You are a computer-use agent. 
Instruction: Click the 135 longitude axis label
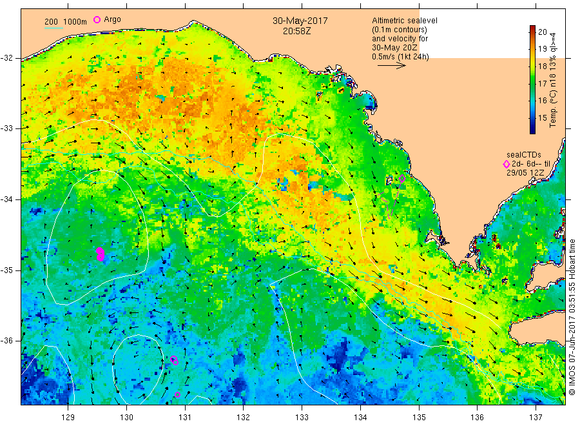419,418
